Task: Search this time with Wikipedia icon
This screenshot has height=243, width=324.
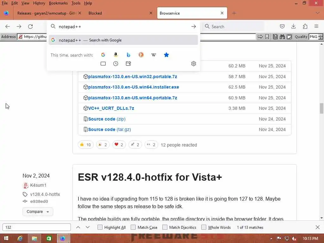Action: click(x=153, y=55)
